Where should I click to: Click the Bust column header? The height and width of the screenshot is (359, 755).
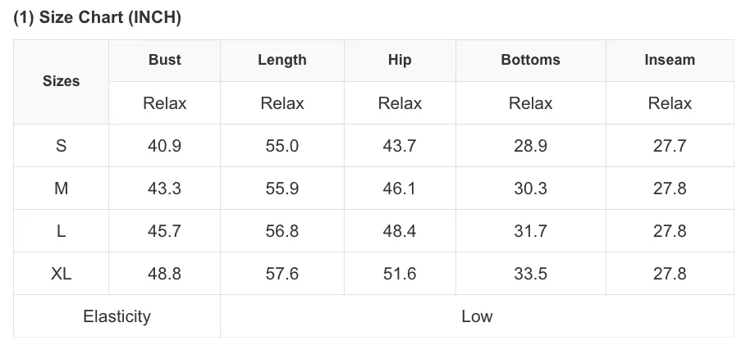point(165,60)
